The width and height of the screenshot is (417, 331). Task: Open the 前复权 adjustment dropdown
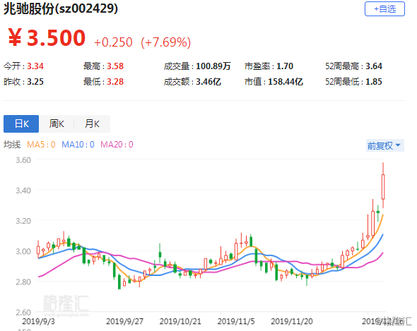pyautogui.click(x=384, y=145)
